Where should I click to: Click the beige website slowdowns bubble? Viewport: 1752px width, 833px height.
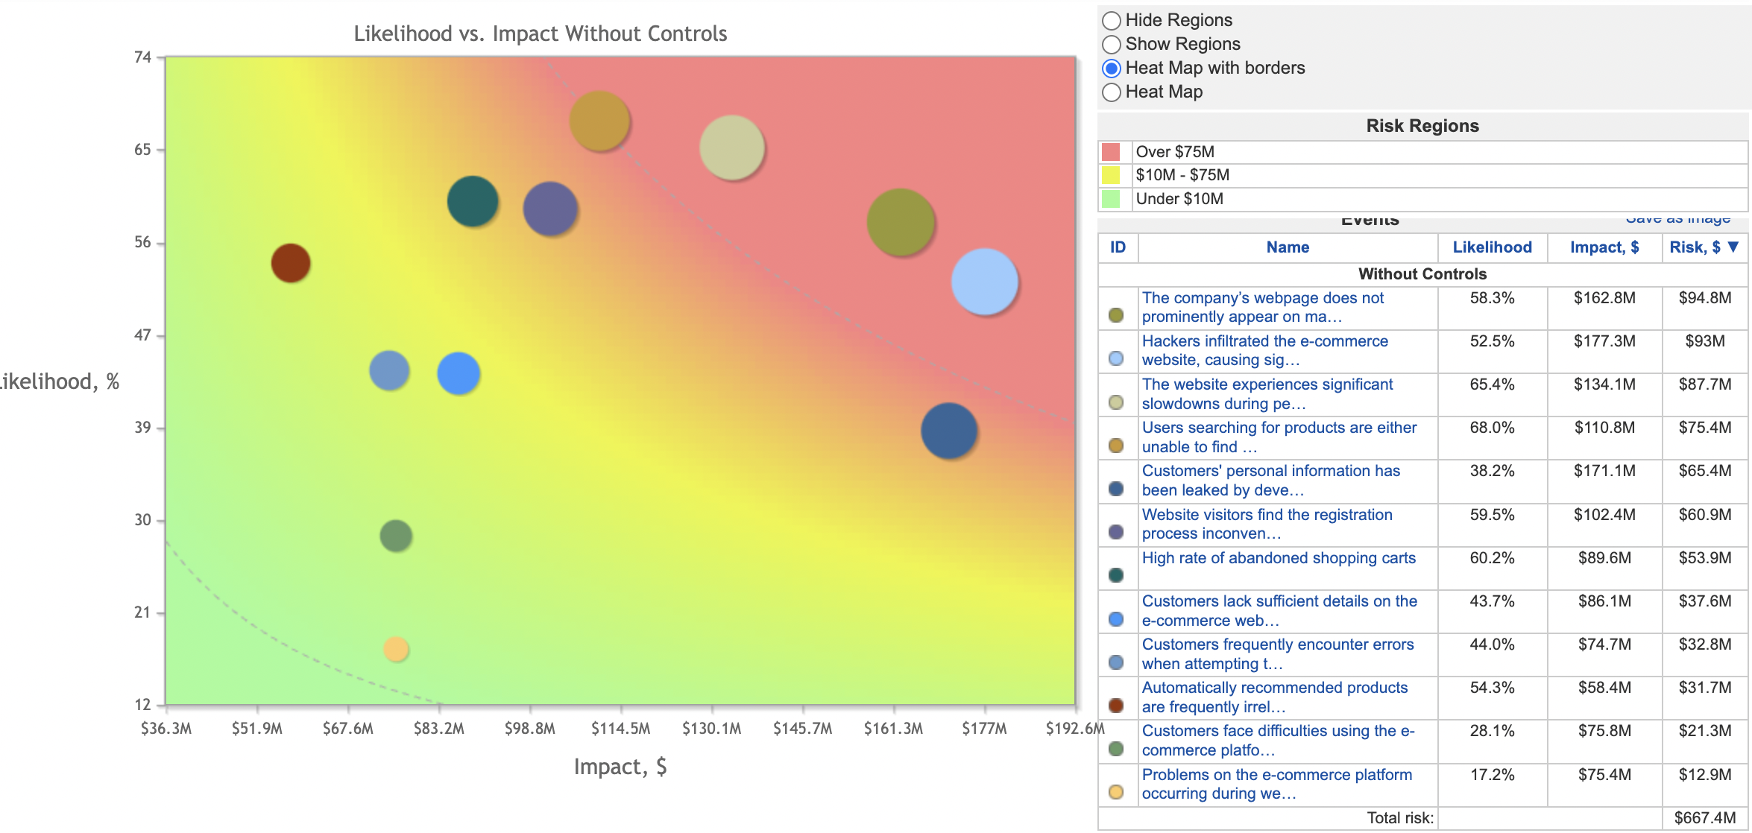click(x=731, y=148)
